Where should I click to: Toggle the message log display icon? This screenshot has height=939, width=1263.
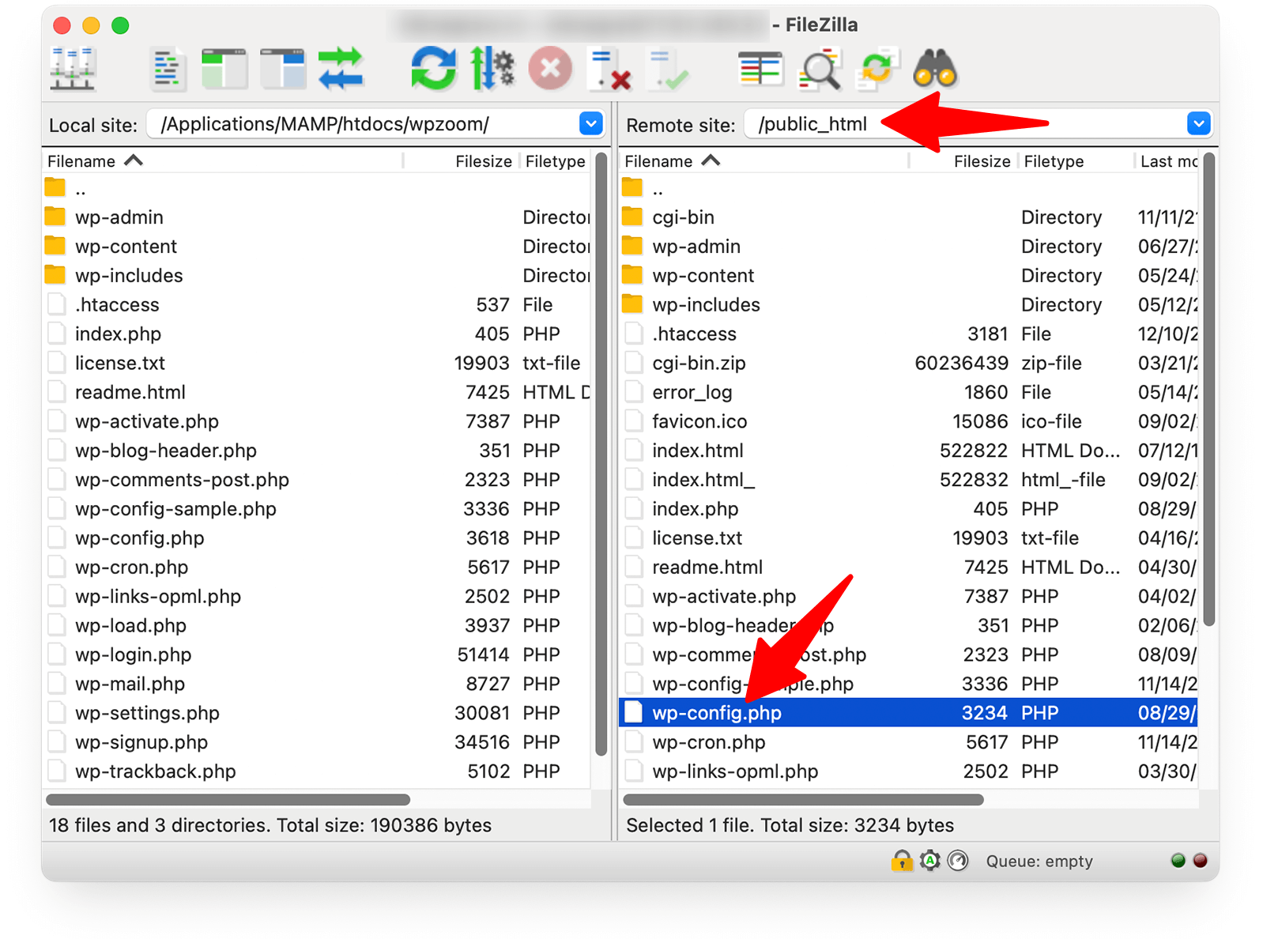pyautogui.click(x=168, y=69)
